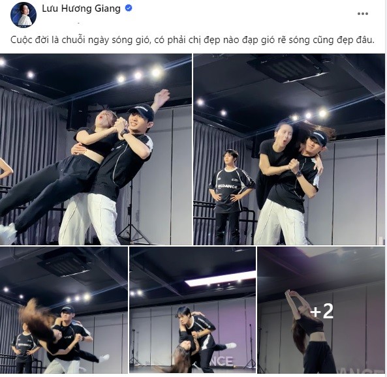This screenshot has width=387, height=377.
Task: Click the woman's raised hand in top-left photo
Action: 162,96
